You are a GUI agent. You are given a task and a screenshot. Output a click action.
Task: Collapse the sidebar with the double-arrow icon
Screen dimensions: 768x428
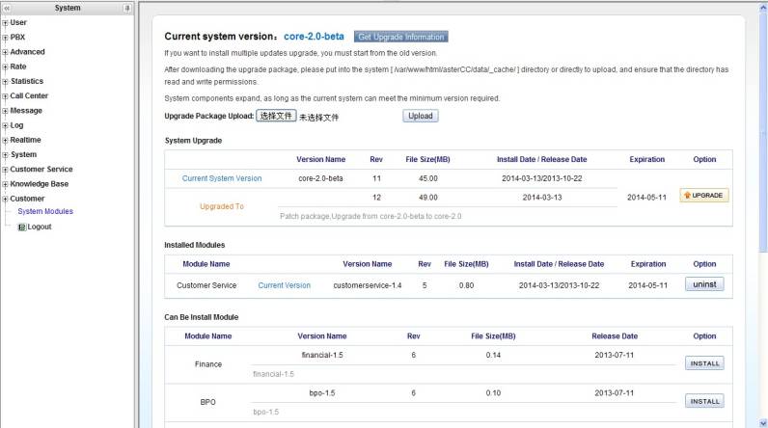(x=7, y=8)
